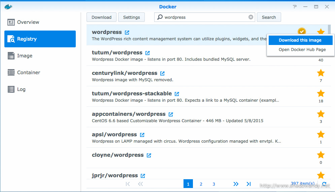Open the Docker whale logo icon

tap(8, 7)
